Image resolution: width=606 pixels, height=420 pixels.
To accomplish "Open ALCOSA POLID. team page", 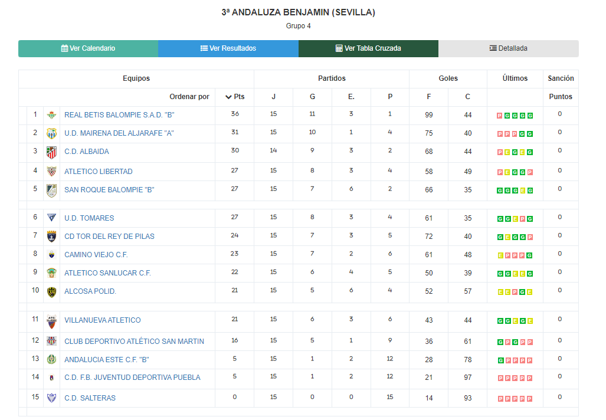I will [90, 291].
